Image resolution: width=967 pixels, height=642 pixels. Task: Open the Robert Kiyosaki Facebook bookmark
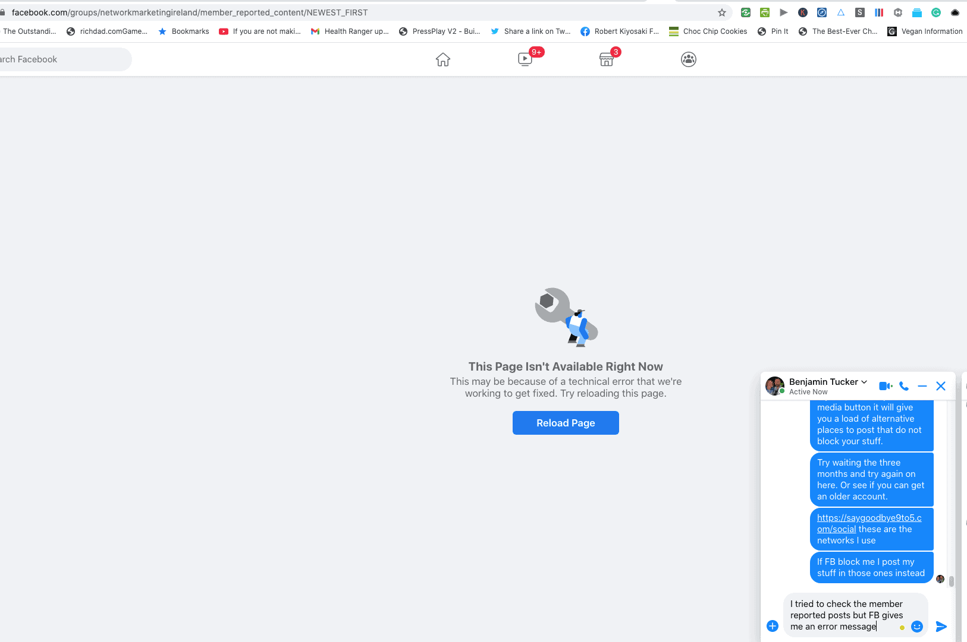[620, 31]
